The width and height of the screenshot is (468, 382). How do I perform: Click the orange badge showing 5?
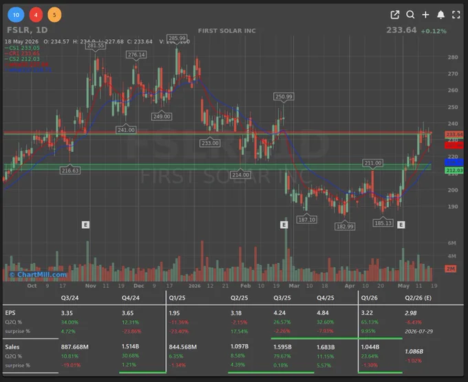coord(54,14)
